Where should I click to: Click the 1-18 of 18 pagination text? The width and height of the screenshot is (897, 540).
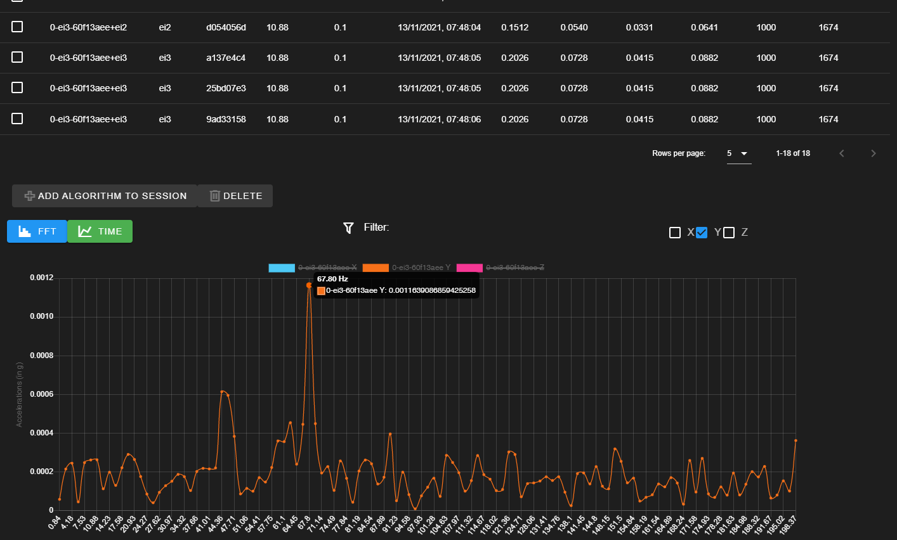(793, 153)
